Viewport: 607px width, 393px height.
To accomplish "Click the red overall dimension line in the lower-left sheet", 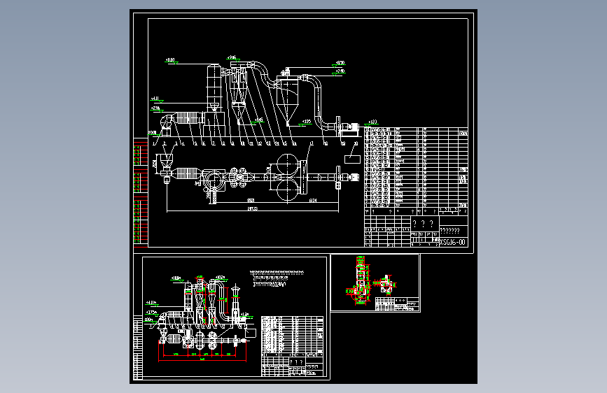I will (x=202, y=360).
